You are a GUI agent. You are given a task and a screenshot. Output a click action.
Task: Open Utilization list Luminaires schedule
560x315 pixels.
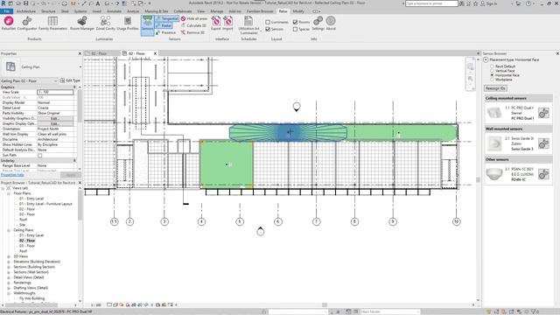[248, 24]
